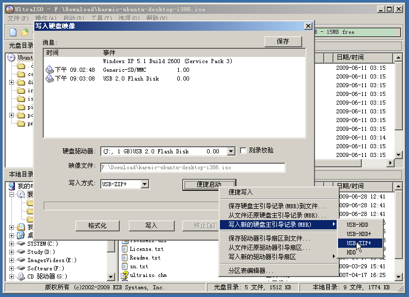Close the 写入硬盘映像 dialog

click(x=308, y=26)
